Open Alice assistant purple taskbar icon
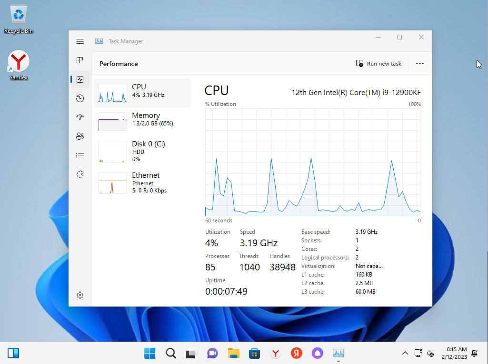The width and height of the screenshot is (488, 364). [x=318, y=353]
